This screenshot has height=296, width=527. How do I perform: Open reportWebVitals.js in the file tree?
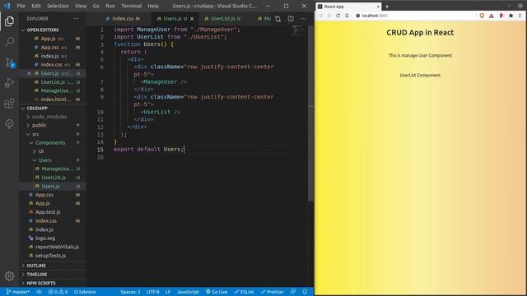click(x=57, y=247)
